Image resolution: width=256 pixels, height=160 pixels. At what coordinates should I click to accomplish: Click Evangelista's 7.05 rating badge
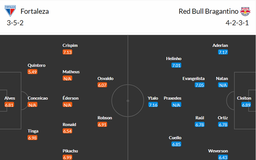pos(200,85)
